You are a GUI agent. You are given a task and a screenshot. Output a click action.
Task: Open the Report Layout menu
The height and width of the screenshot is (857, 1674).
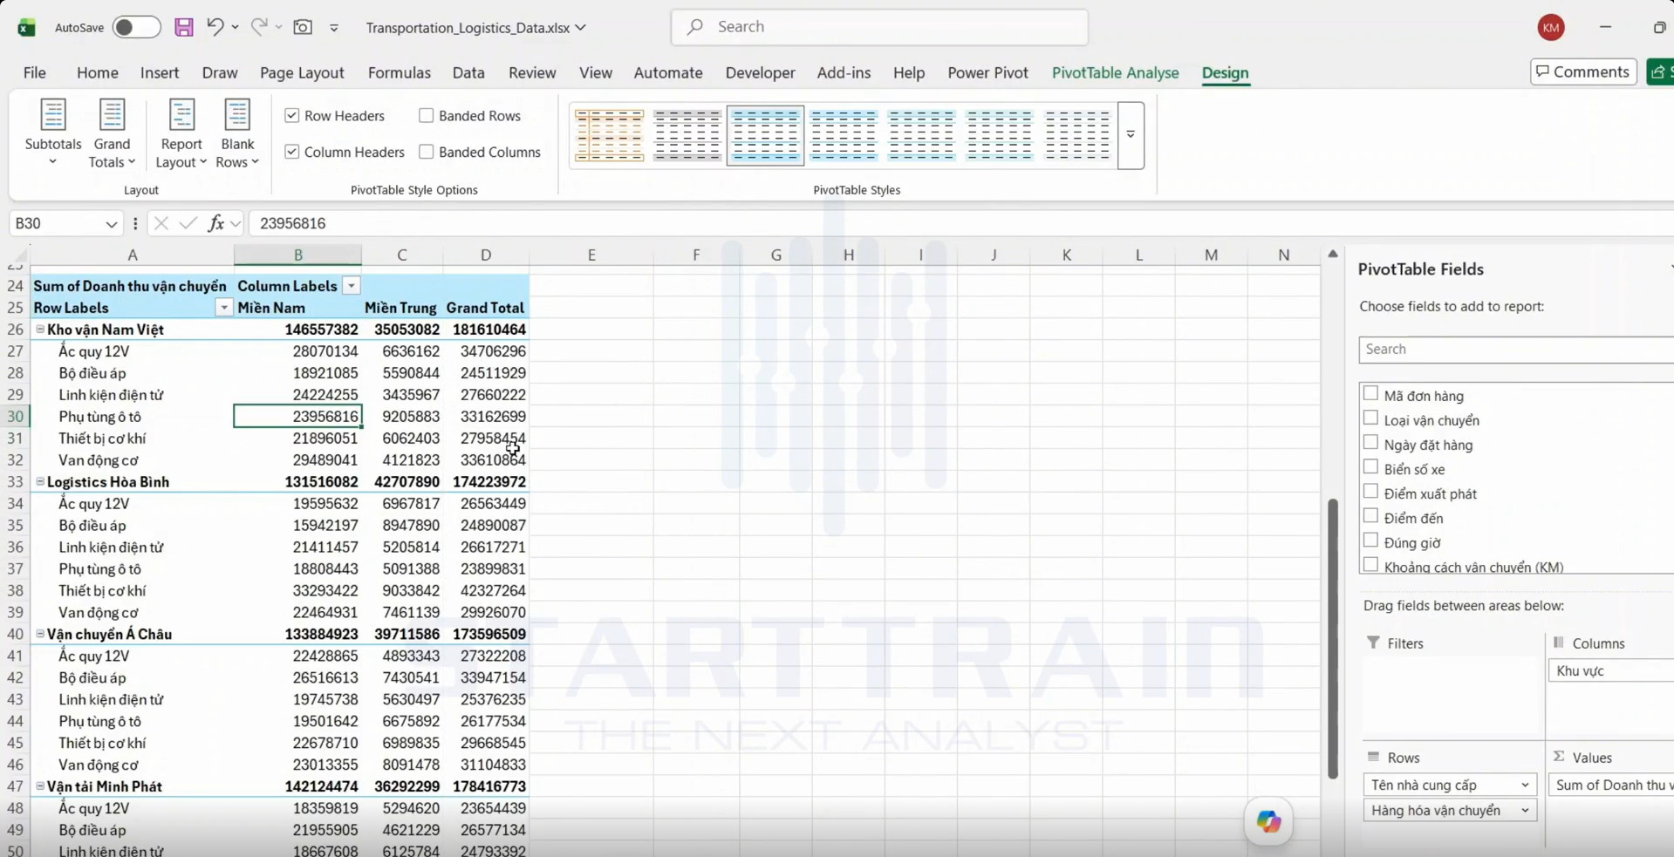[181, 133]
